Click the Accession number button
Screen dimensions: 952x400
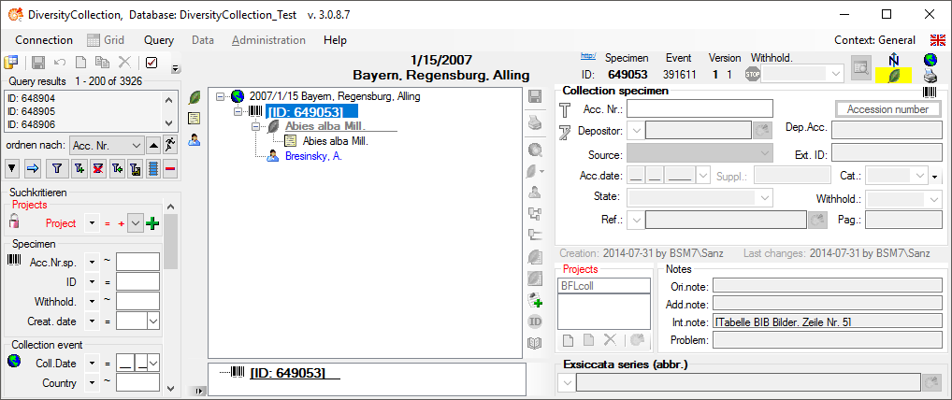pyautogui.click(x=887, y=109)
